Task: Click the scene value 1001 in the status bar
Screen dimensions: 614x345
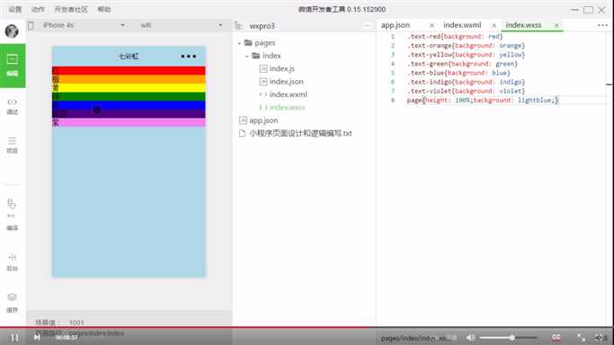Action: (76, 323)
